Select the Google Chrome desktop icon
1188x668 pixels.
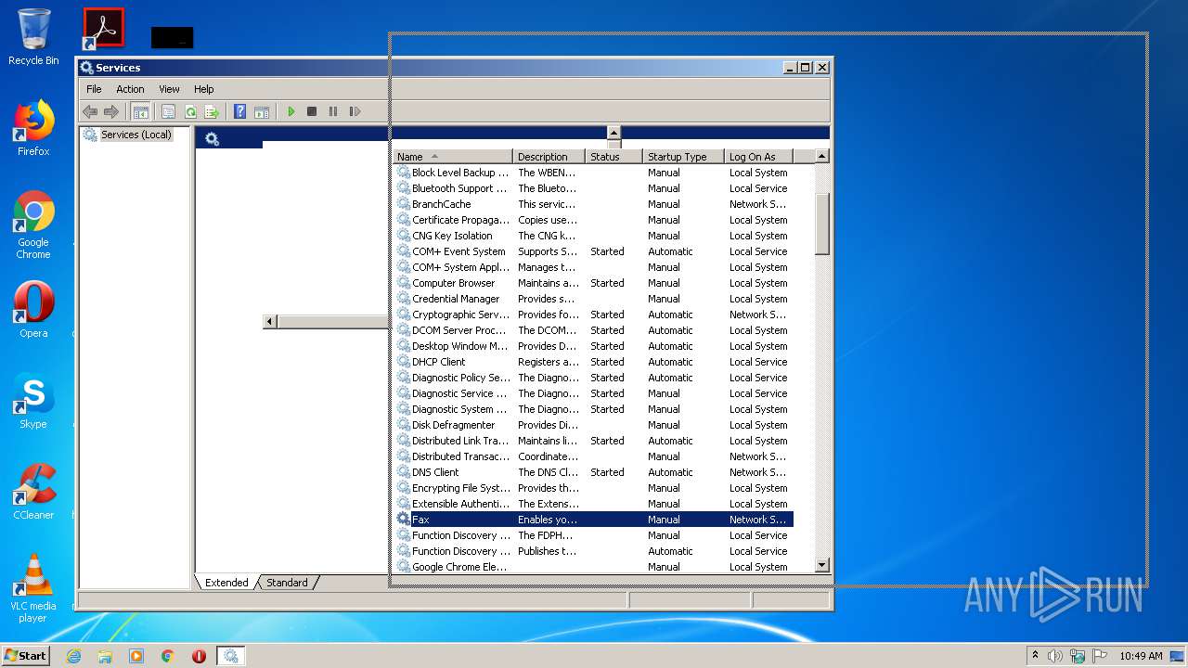33,225
